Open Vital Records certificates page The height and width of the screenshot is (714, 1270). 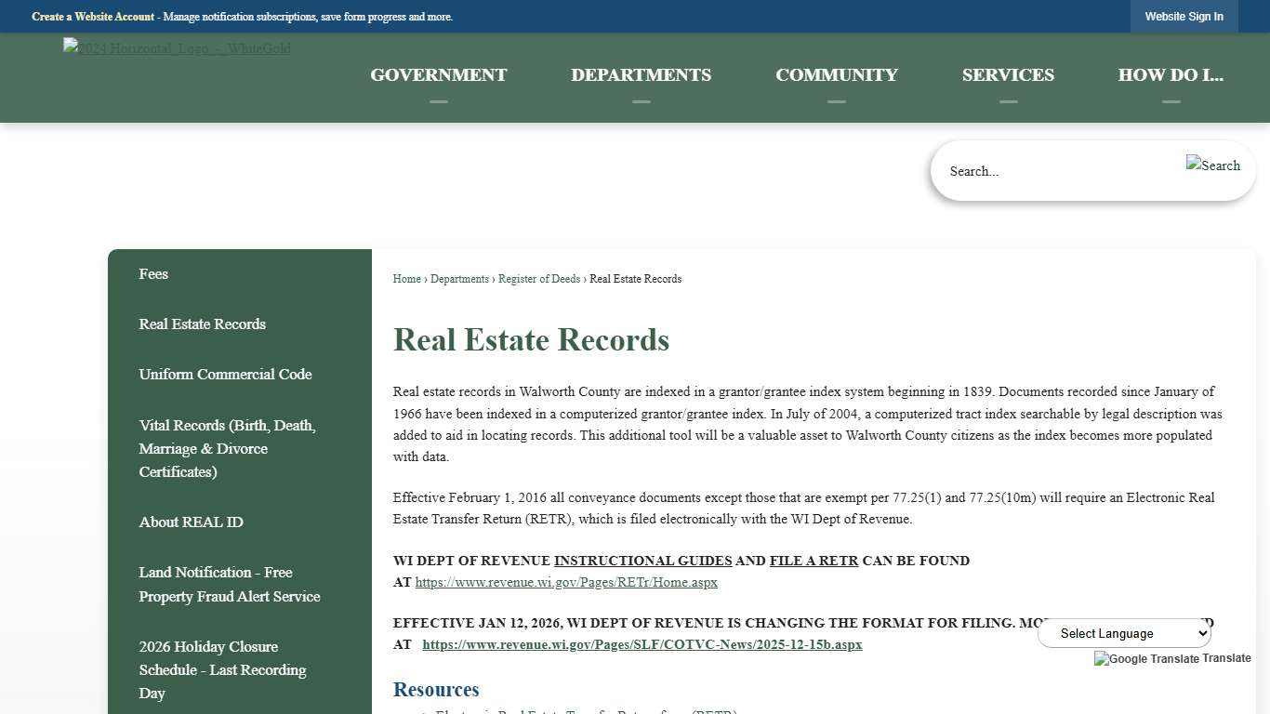pyautogui.click(x=227, y=448)
